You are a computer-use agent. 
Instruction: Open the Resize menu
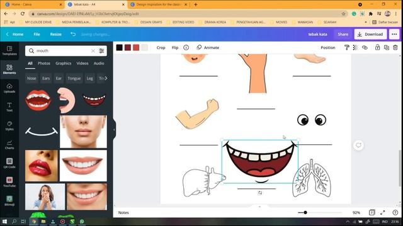coord(56,34)
